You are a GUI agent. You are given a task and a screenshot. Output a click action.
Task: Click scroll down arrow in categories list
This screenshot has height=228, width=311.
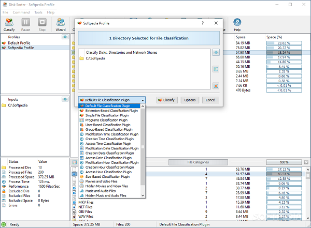307,218
